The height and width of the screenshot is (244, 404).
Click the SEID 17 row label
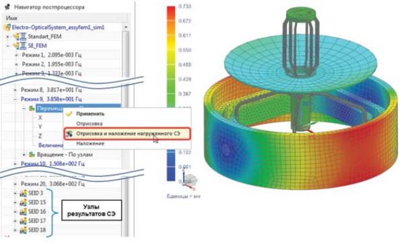click(37, 220)
